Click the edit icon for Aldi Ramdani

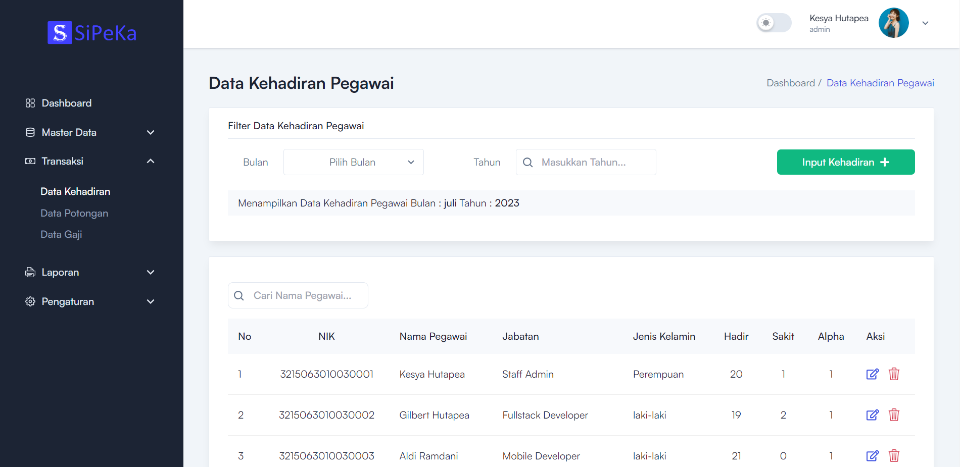tap(873, 456)
